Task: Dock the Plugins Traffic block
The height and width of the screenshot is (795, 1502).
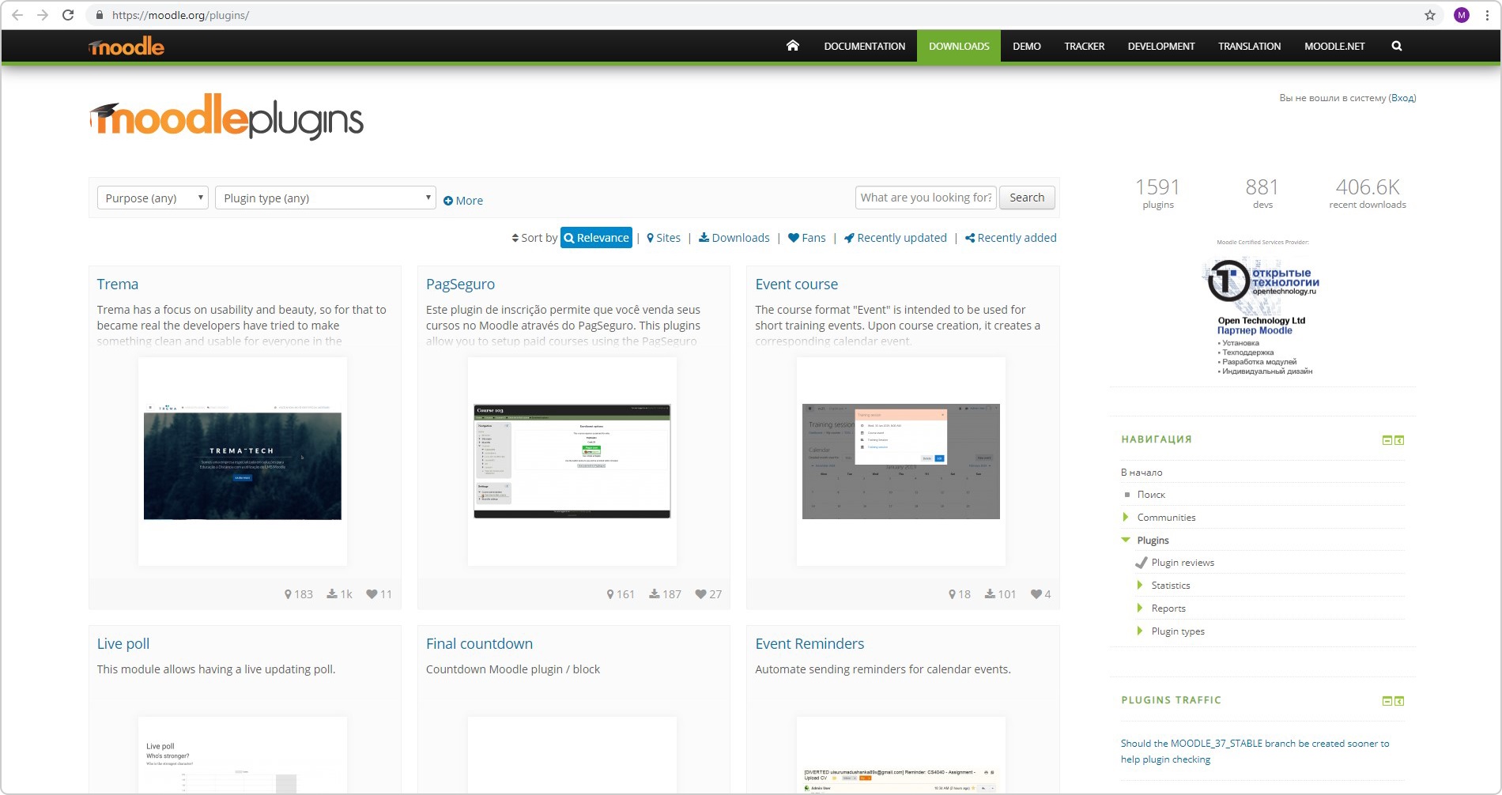Action: [1399, 701]
